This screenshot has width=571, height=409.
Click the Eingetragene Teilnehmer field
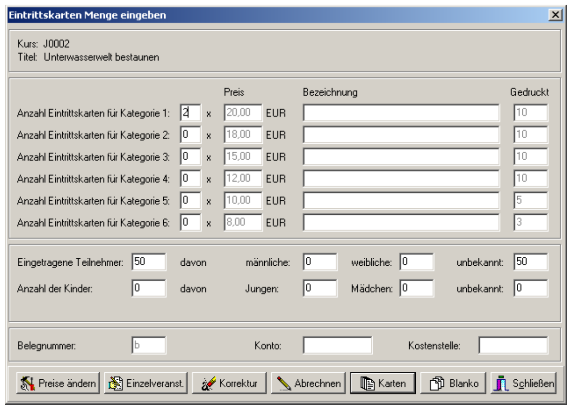149,262
